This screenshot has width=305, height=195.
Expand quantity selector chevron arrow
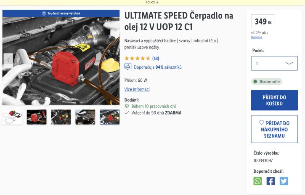(289, 63)
